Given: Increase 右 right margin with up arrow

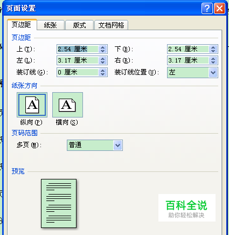Looking at the screenshot, I should 213,59.
